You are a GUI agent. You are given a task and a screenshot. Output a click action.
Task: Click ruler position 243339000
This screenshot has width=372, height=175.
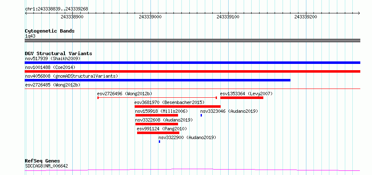[x=150, y=17]
